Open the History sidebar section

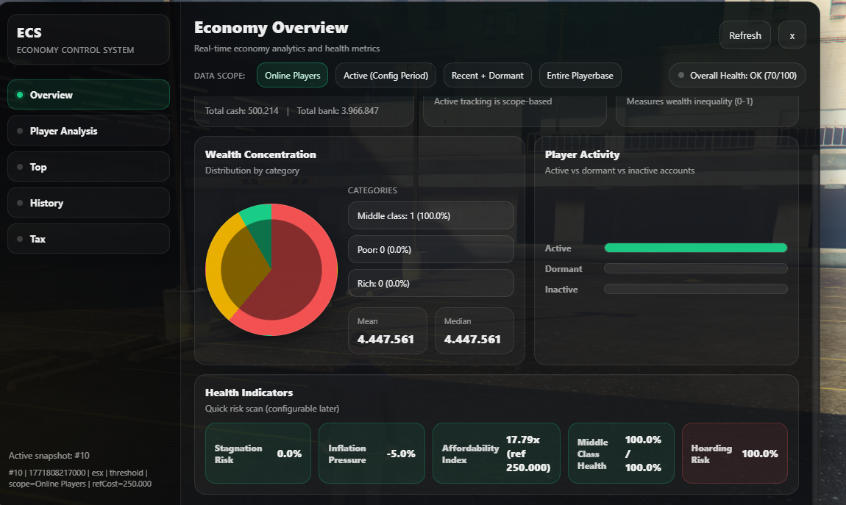[x=88, y=203]
